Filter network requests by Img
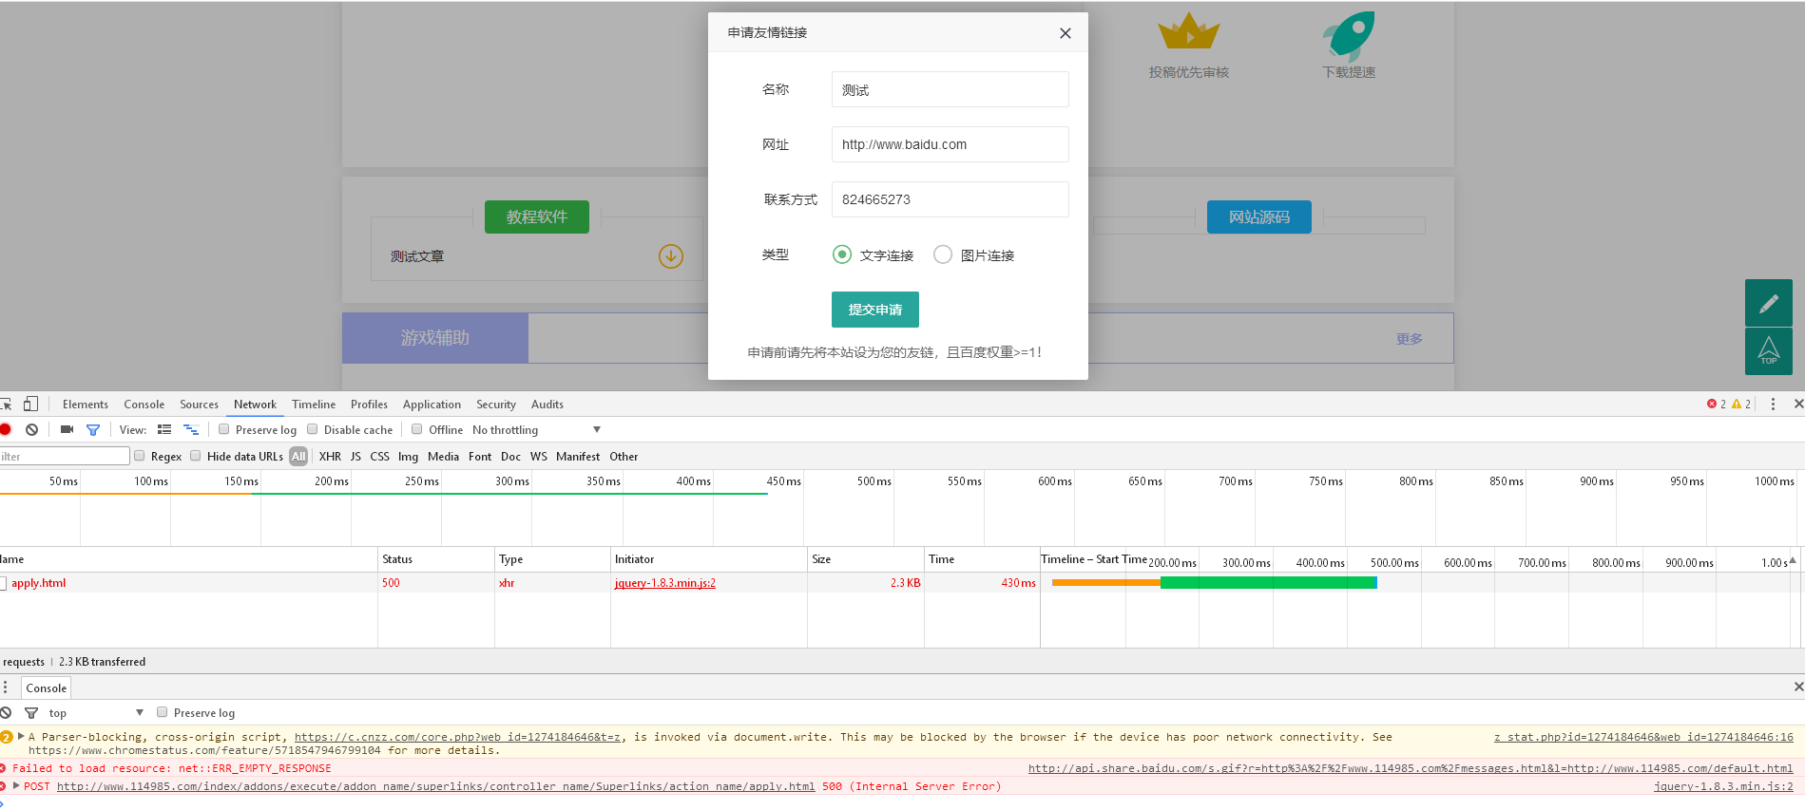This screenshot has width=1805, height=810. [x=408, y=457]
